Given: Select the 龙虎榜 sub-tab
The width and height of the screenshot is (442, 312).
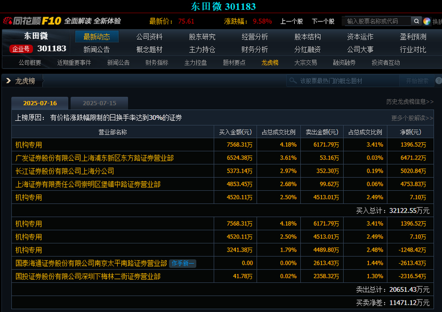Looking at the screenshot, I should click(270, 62).
